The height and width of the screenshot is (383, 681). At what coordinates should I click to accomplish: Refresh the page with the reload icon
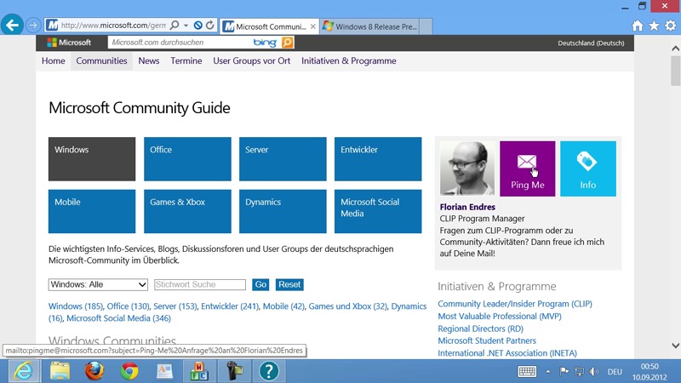coord(210,26)
